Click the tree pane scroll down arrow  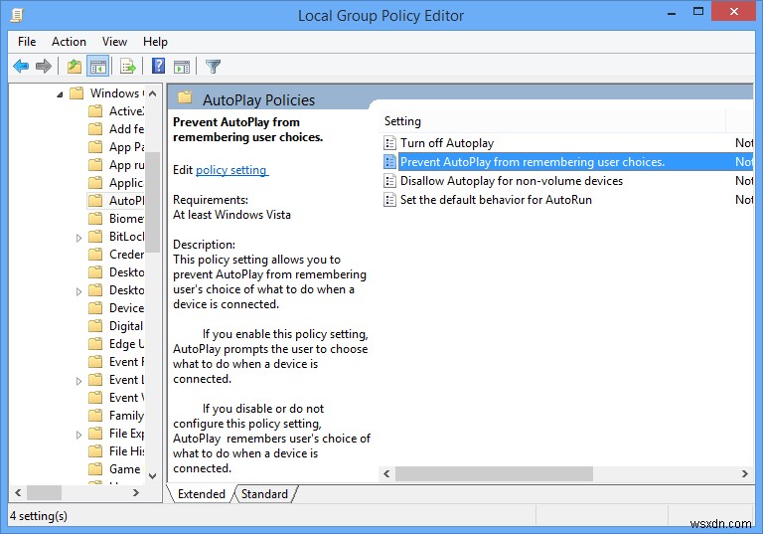152,476
